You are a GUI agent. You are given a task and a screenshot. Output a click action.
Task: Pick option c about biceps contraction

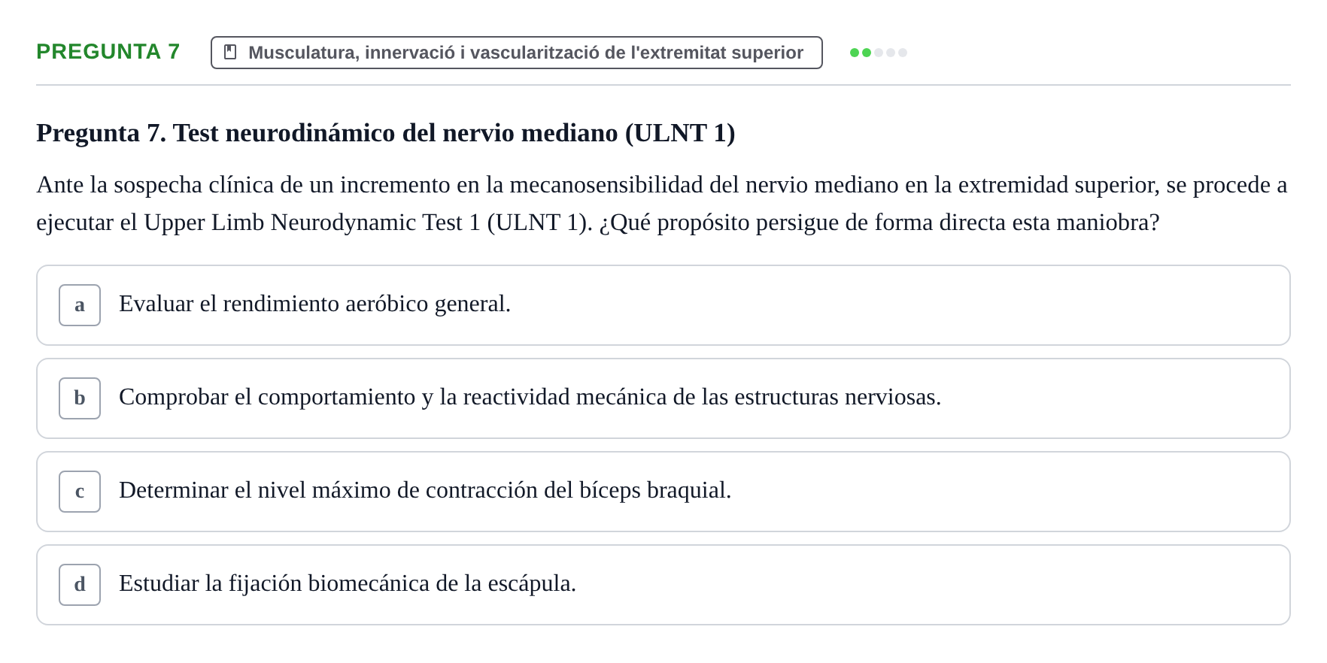(663, 492)
